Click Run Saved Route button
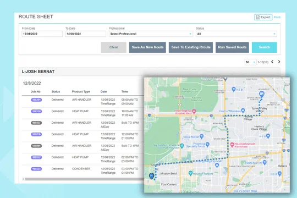The image size is (297, 198). click(232, 47)
